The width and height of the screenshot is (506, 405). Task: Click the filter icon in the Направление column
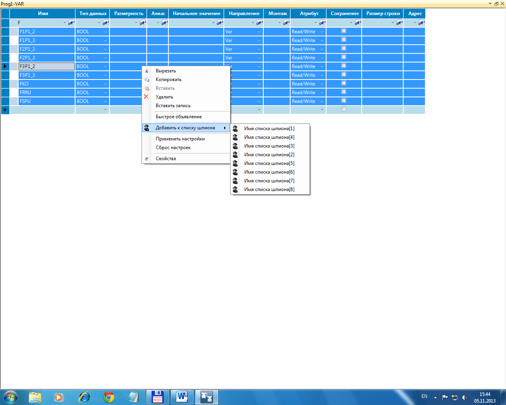(259, 23)
